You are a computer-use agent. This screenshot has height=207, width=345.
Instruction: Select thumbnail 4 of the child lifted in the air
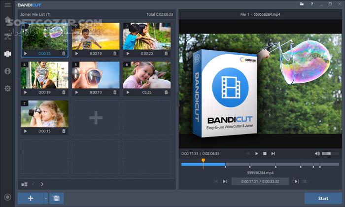click(44, 75)
